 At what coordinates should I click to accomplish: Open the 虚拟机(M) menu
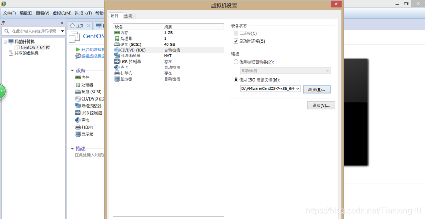(x=62, y=13)
